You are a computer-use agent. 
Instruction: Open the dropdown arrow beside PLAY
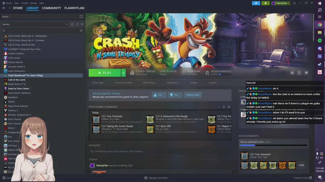coord(123,73)
